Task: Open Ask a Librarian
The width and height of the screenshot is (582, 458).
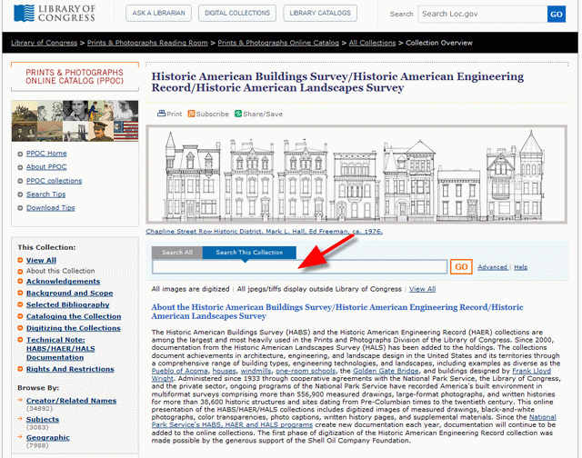Action: point(158,13)
